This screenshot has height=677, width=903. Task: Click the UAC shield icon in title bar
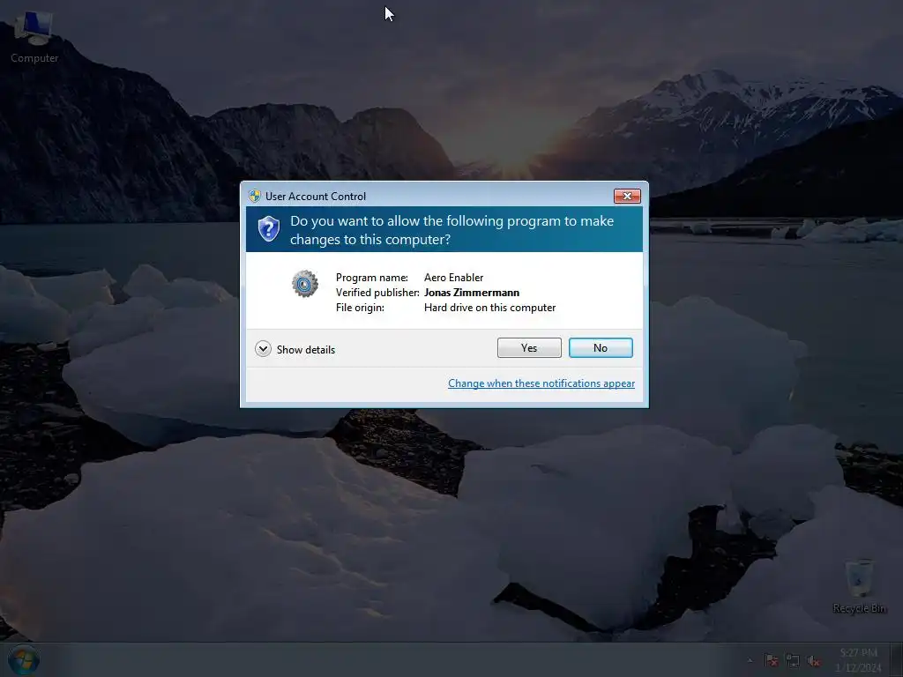(254, 196)
